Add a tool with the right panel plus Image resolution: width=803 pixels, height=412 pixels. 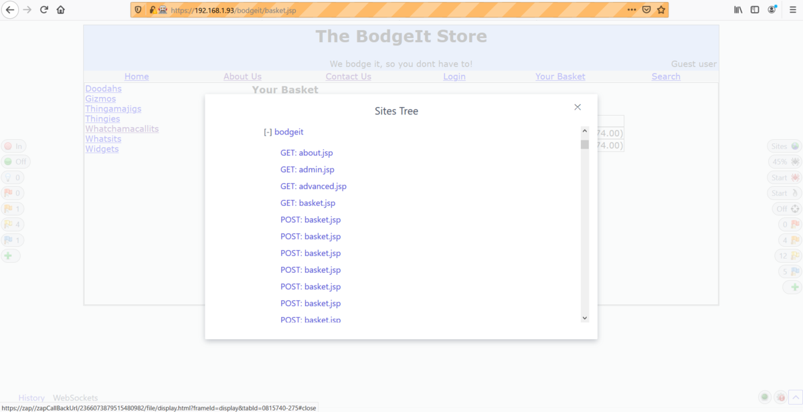pyautogui.click(x=793, y=287)
